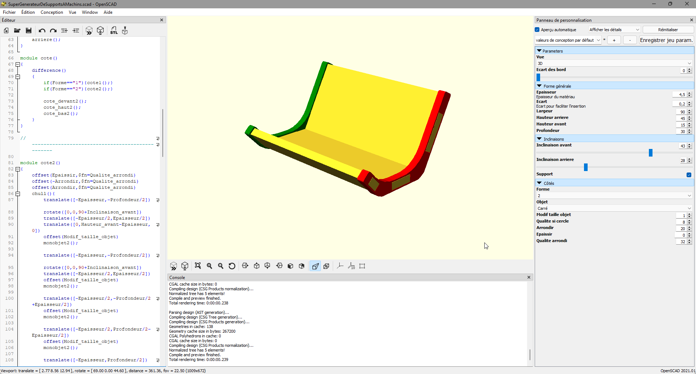This screenshot has width=696, height=374.
Task: Switch to Perspective view mode
Action: point(315,266)
